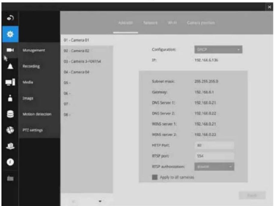The height and width of the screenshot is (206, 274).
Task: Click the user account icon
Action: pos(10,98)
